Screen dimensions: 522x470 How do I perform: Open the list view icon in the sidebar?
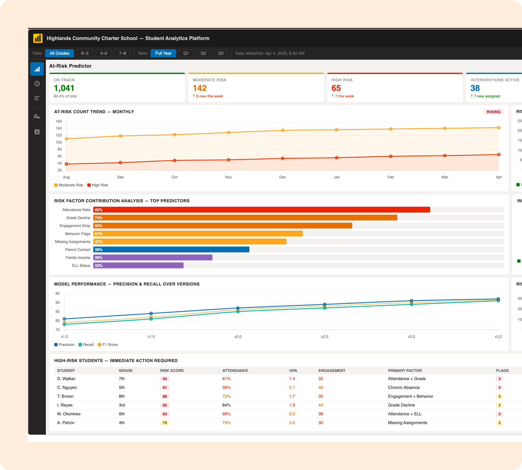[x=37, y=98]
